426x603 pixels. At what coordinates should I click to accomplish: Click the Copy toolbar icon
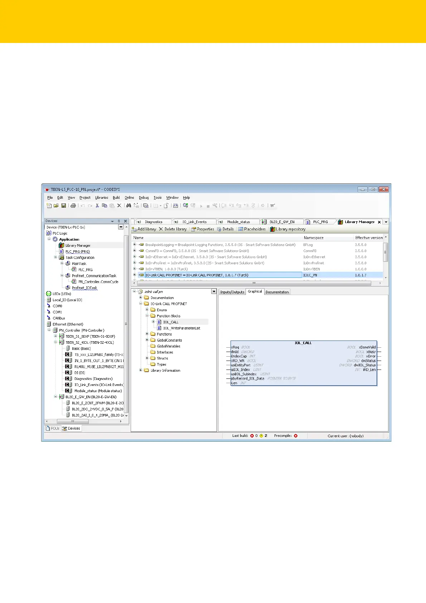click(105, 206)
